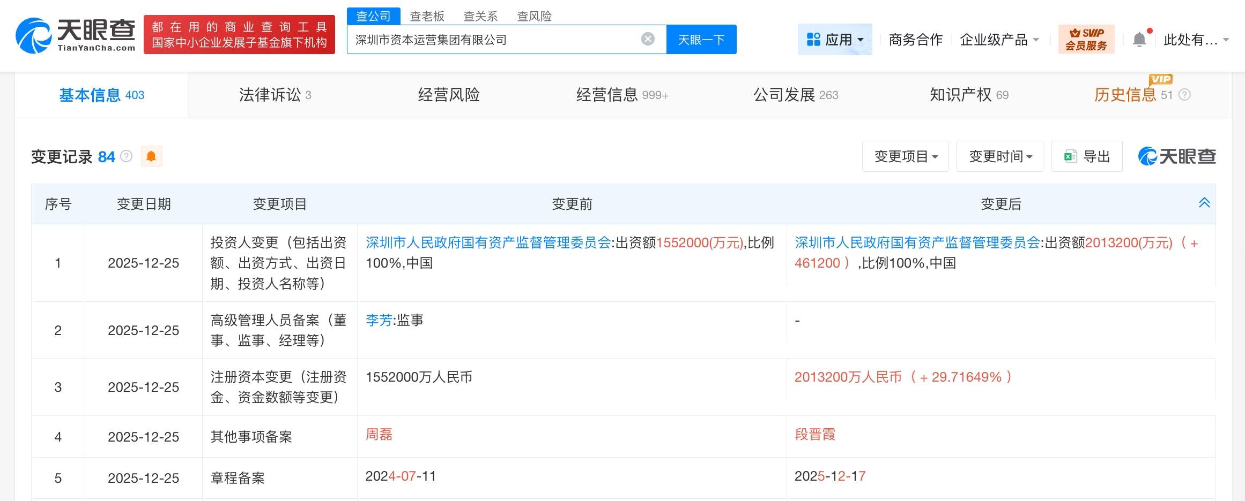Image resolution: width=1245 pixels, height=501 pixels.
Task: Click 变更项目 column header
Action: [x=280, y=204]
